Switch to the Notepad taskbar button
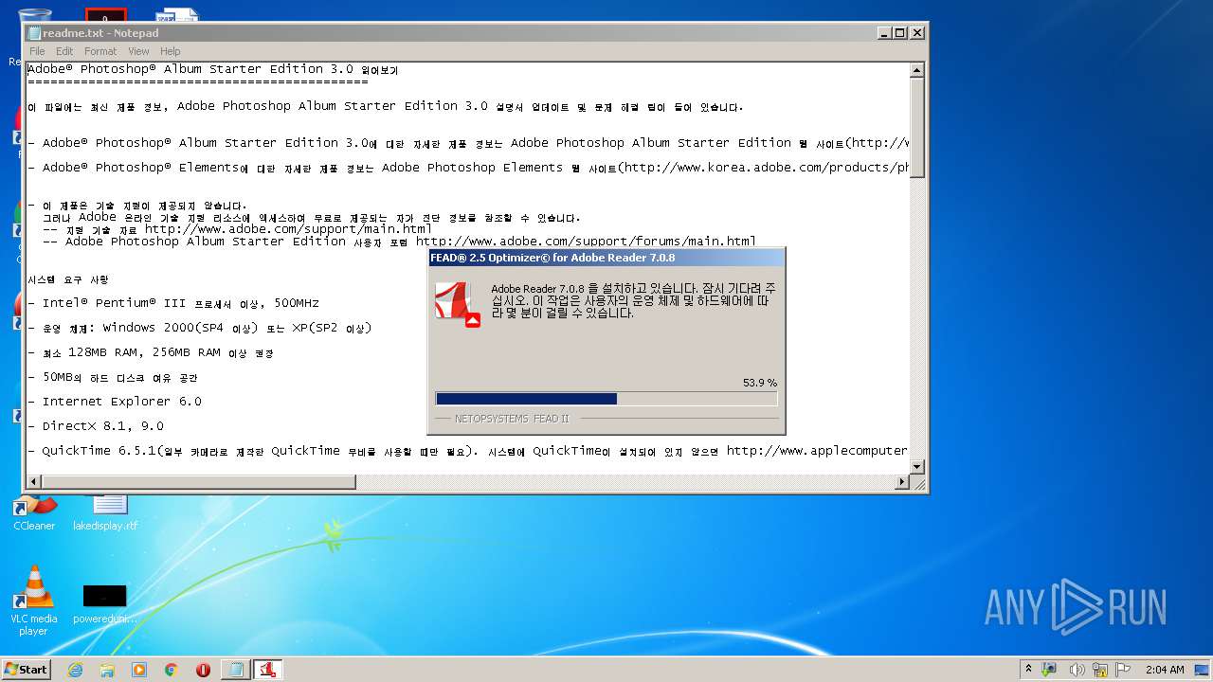The image size is (1213, 682). (235, 670)
